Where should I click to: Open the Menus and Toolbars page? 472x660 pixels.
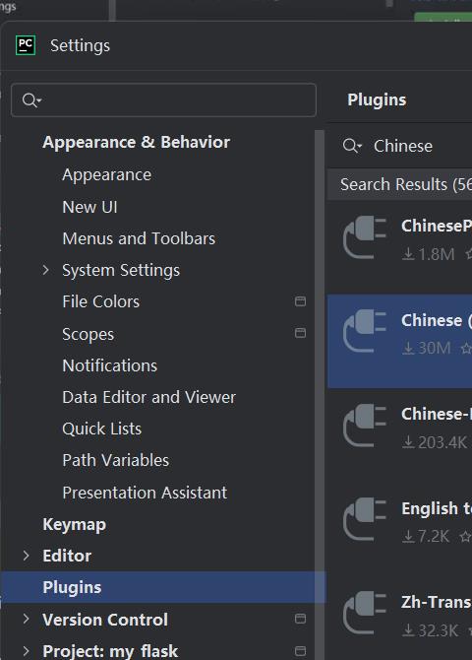tap(139, 238)
